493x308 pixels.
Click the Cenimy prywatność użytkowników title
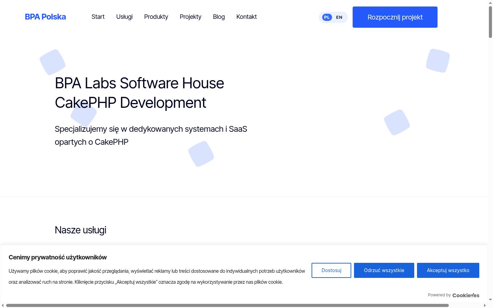coord(58,257)
